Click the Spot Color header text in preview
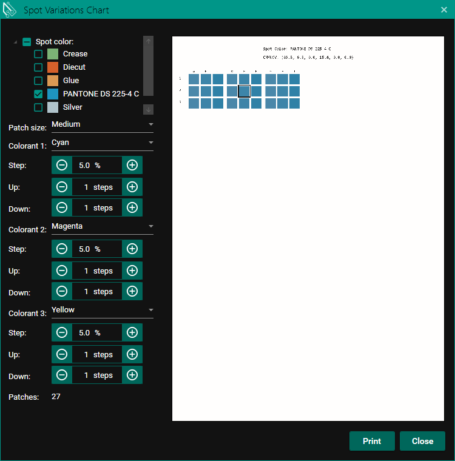 pos(297,49)
